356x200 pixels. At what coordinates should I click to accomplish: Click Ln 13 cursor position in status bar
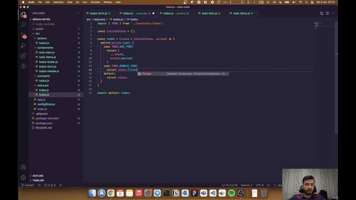point(230,185)
